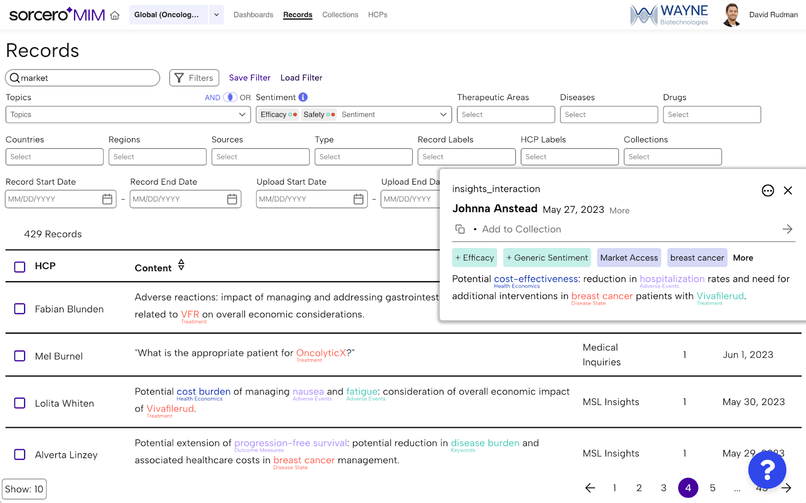Expand the Topics dropdown
This screenshot has width=806, height=503.
click(x=128, y=115)
